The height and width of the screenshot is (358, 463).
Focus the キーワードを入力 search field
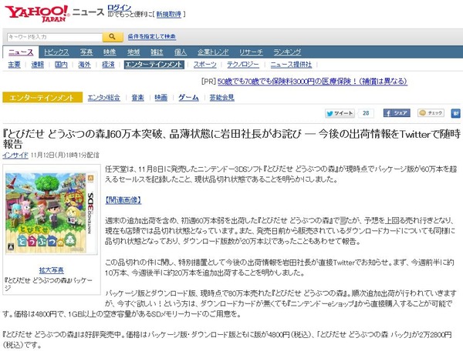click(55, 37)
